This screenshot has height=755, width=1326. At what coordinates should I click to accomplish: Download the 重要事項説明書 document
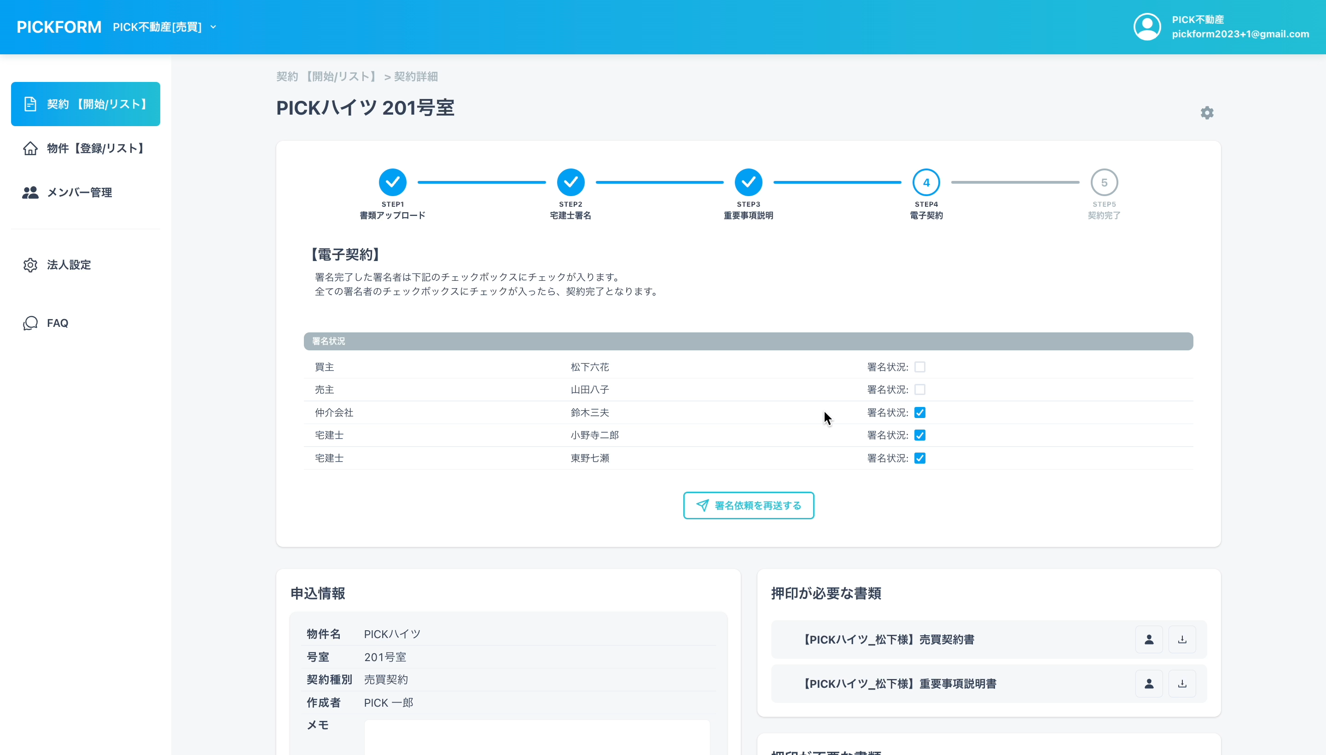coord(1182,684)
